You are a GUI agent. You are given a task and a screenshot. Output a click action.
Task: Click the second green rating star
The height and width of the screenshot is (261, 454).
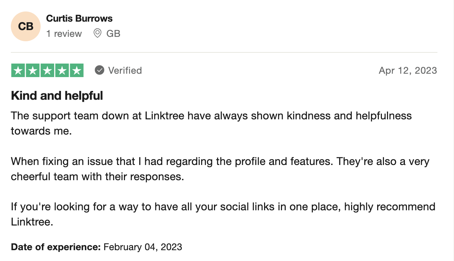(33, 70)
